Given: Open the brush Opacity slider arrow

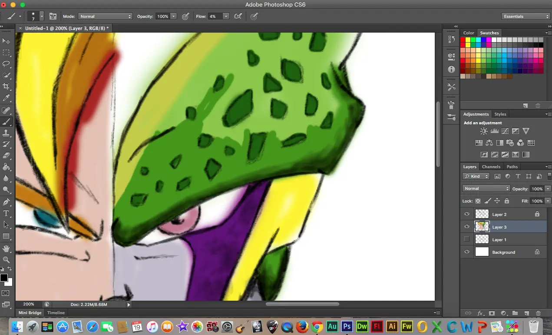Looking at the screenshot, I should tap(174, 17).
